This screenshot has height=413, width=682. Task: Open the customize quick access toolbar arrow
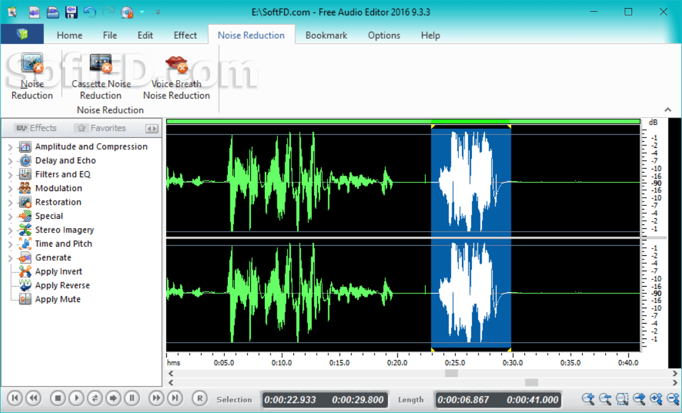[158, 12]
